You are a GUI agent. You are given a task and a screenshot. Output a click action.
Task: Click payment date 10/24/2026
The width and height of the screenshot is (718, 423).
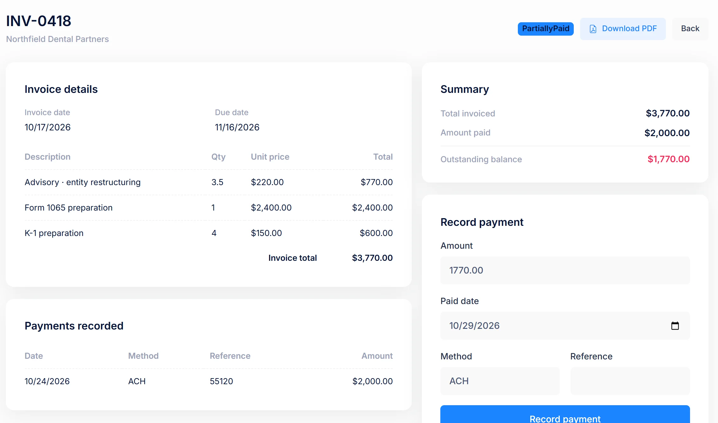pos(47,381)
